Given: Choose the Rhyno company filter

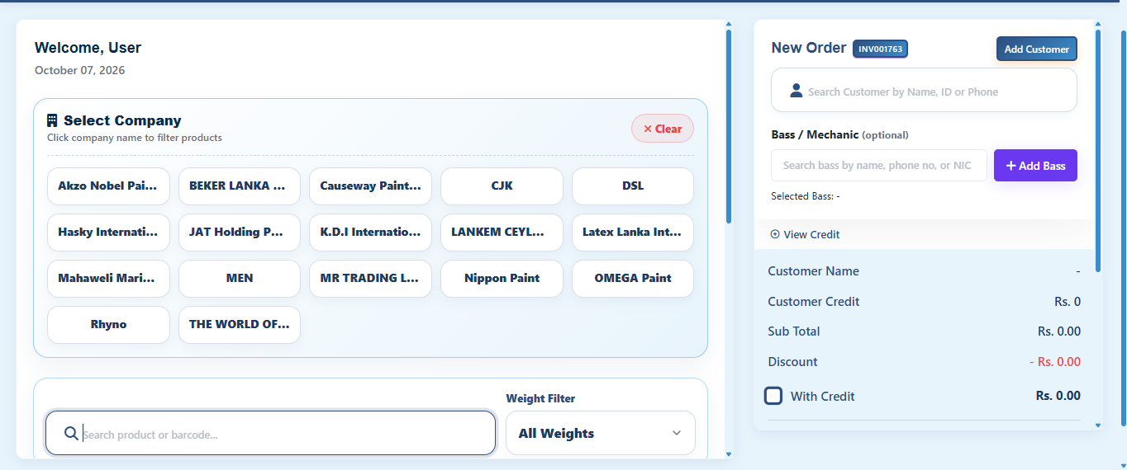Looking at the screenshot, I should pyautogui.click(x=108, y=325).
